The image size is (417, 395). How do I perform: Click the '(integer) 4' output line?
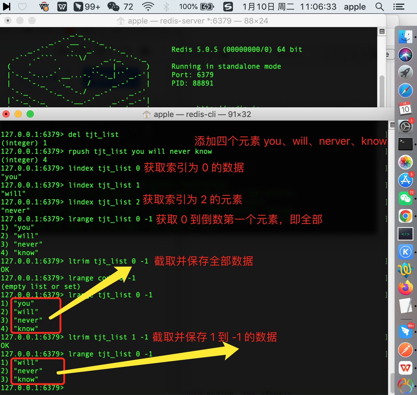pyautogui.click(x=24, y=160)
